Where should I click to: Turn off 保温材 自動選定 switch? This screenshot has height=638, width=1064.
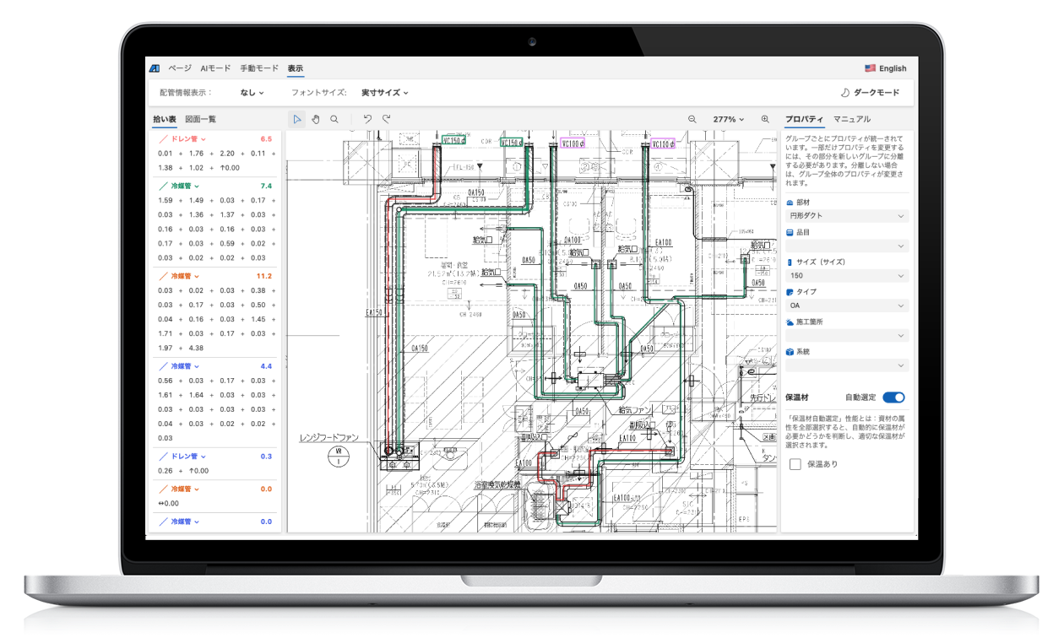(893, 397)
